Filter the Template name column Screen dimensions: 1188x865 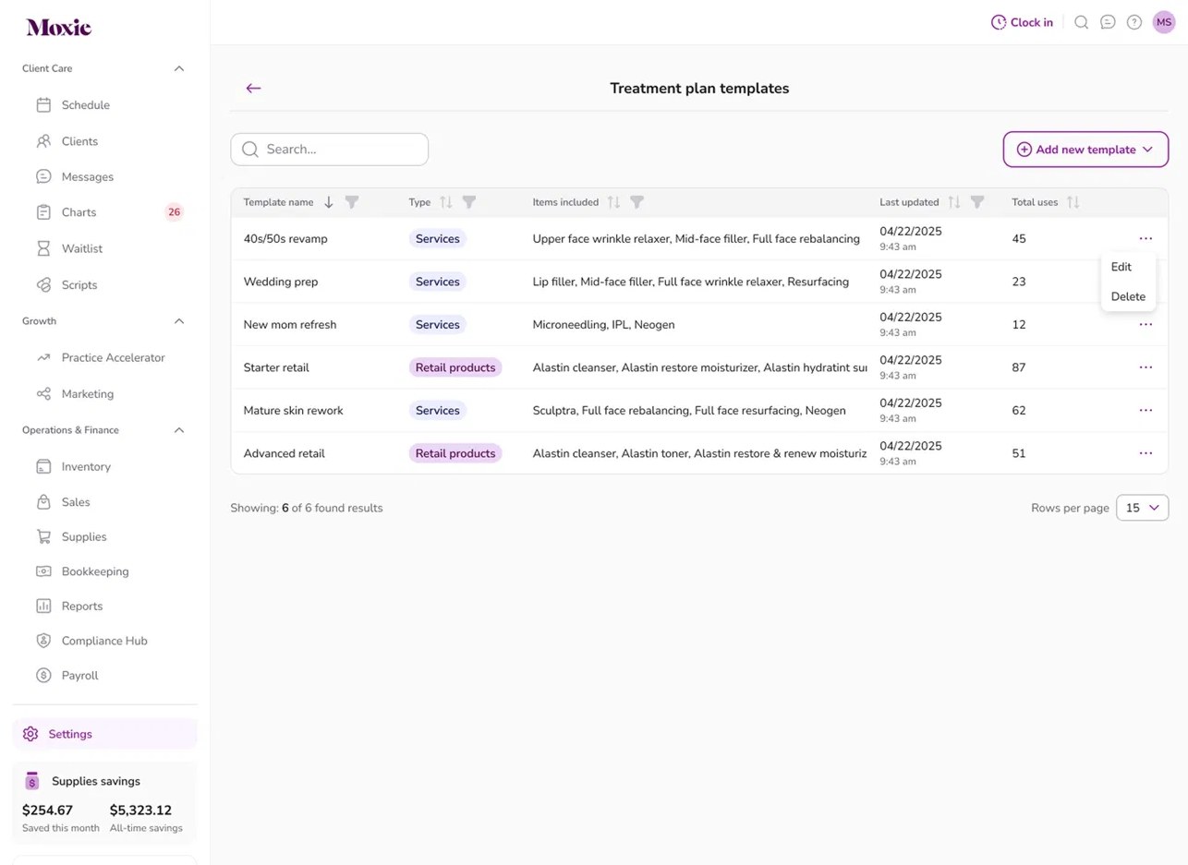pyautogui.click(x=352, y=202)
